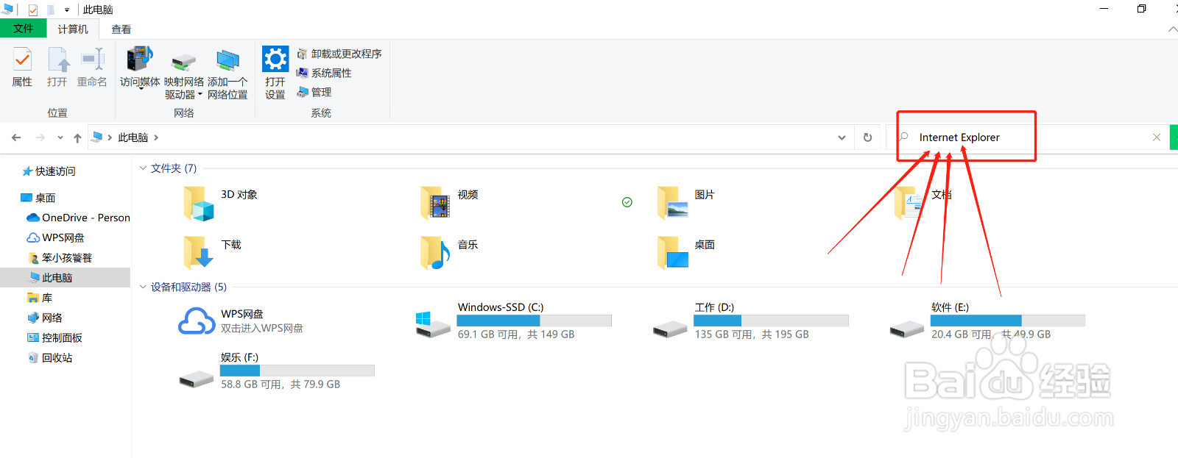The height and width of the screenshot is (458, 1178).
Task: Open the 文件 (File) tab
Action: pos(24,29)
